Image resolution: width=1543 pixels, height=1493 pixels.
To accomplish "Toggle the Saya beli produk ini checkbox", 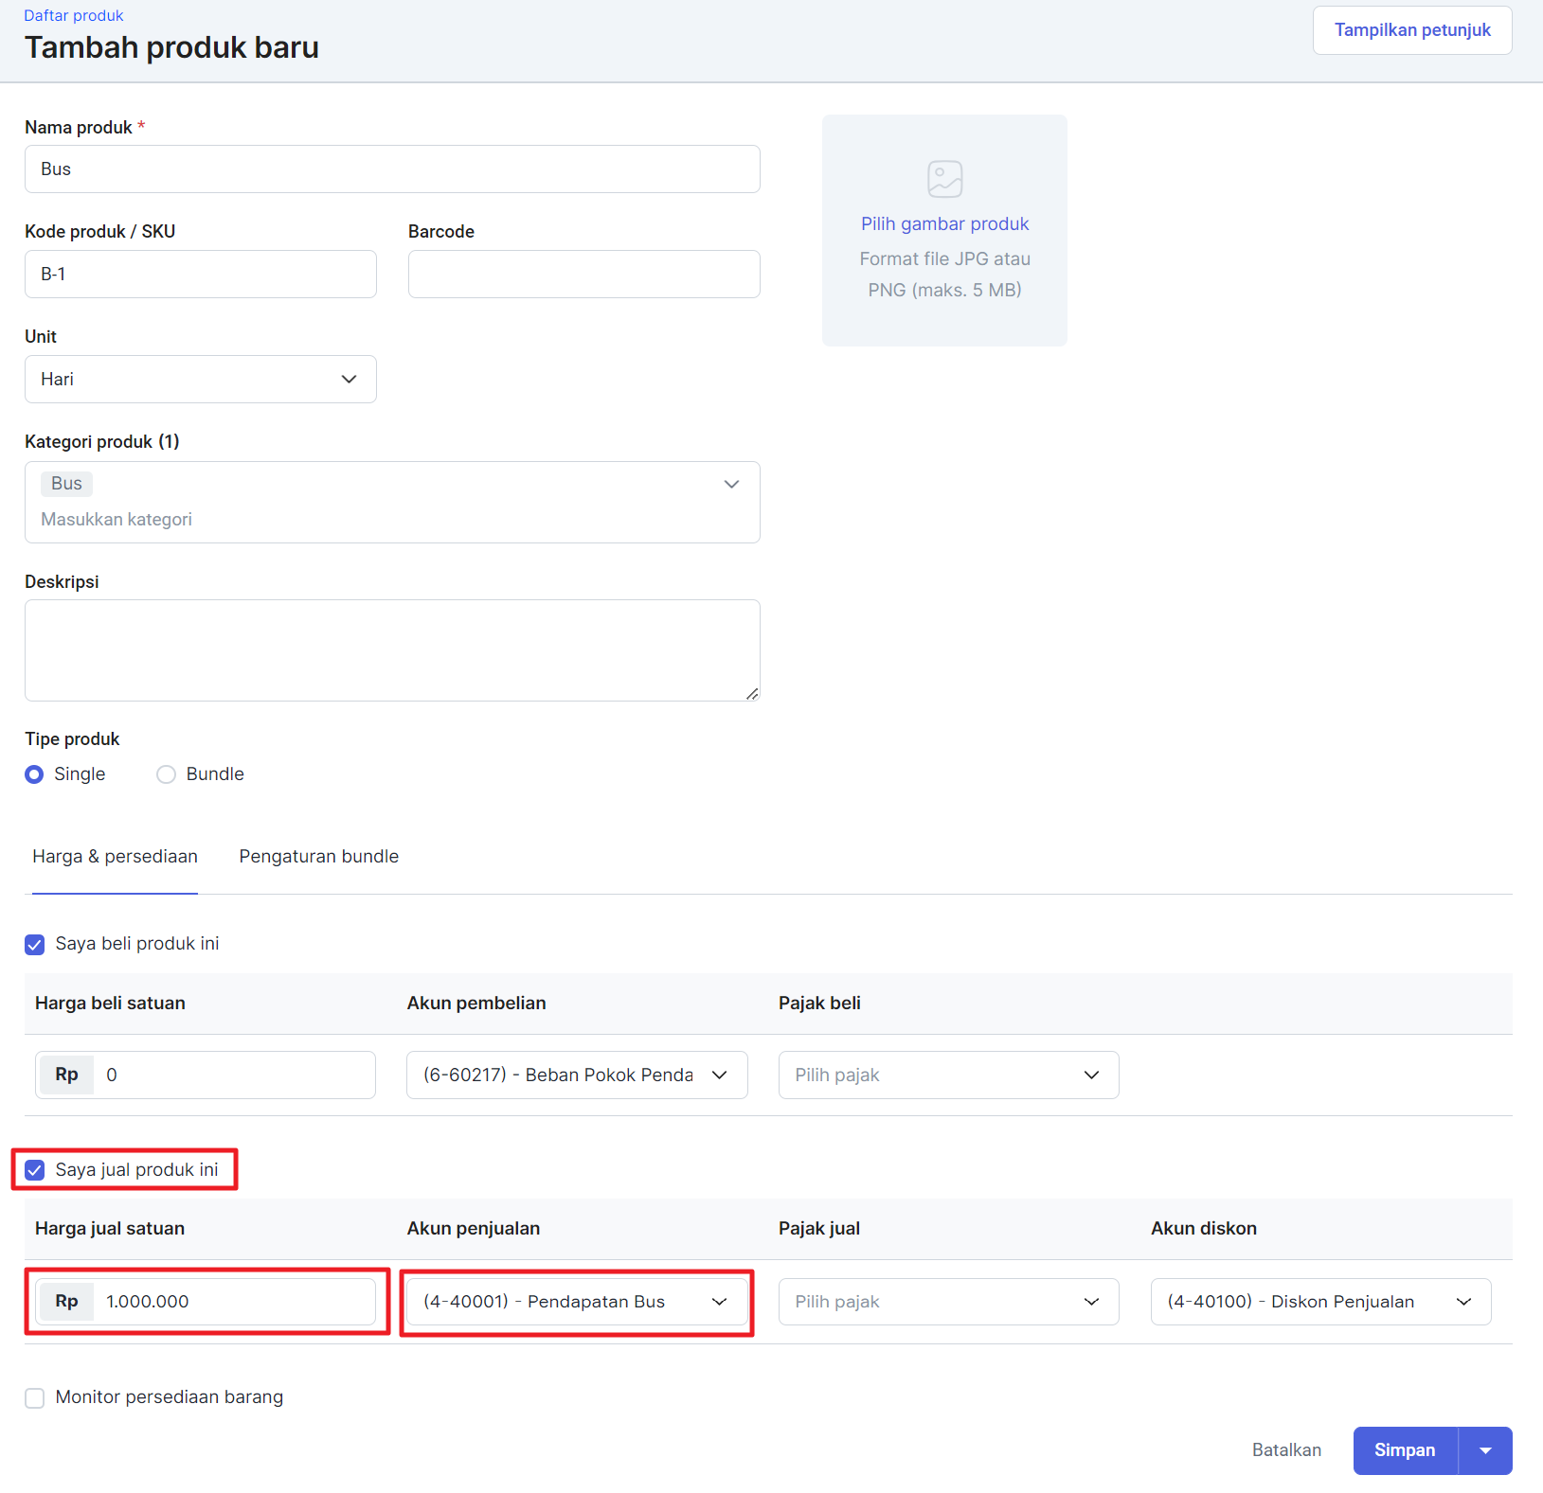I will tap(35, 945).
